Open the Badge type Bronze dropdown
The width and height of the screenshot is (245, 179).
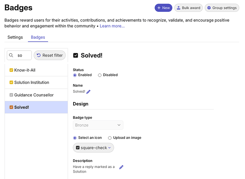pyautogui.click(x=98, y=125)
